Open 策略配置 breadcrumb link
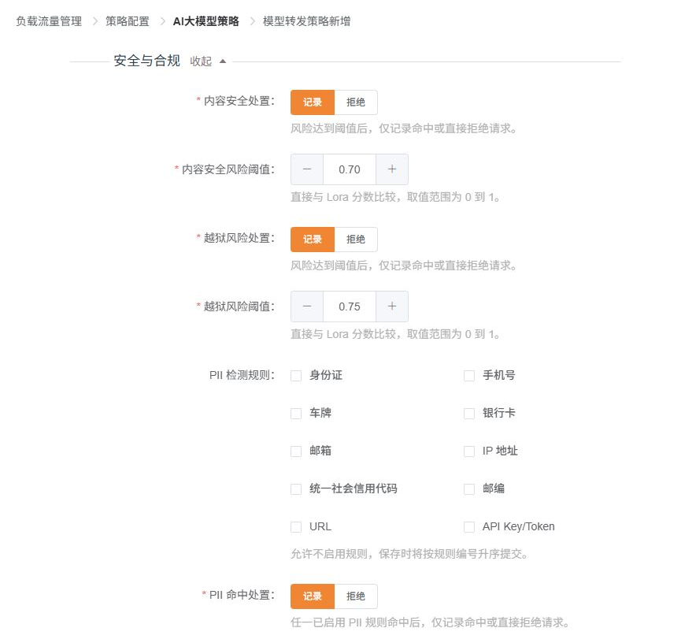The width and height of the screenshot is (685, 639). click(127, 21)
